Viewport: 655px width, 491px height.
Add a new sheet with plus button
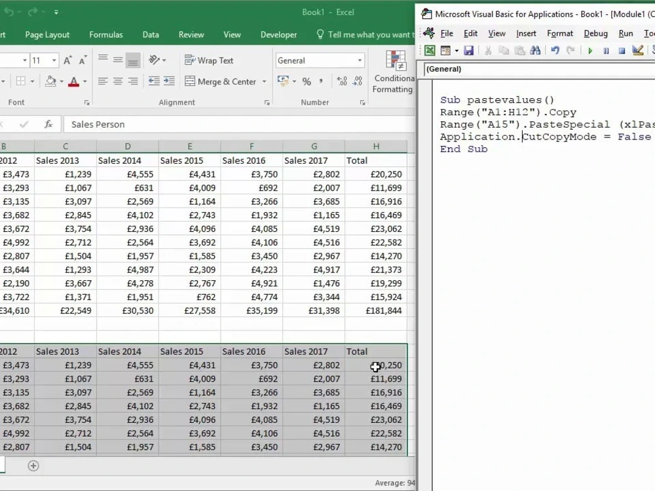tap(33, 465)
